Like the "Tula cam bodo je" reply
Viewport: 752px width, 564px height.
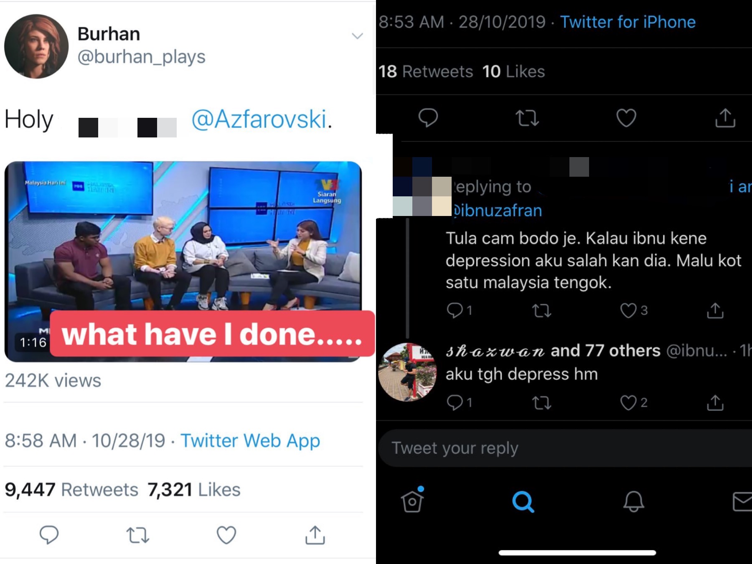click(x=628, y=310)
